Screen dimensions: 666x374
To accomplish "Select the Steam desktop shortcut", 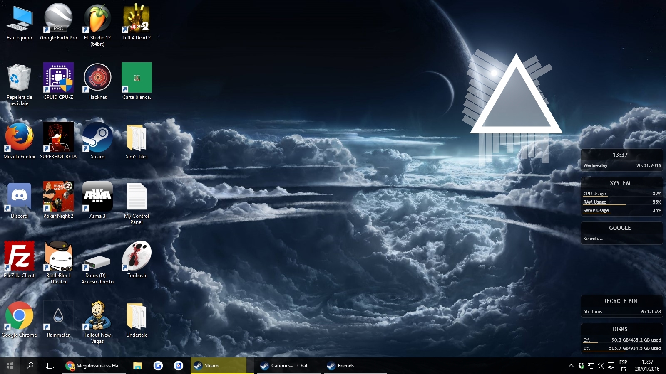I will pos(97,141).
